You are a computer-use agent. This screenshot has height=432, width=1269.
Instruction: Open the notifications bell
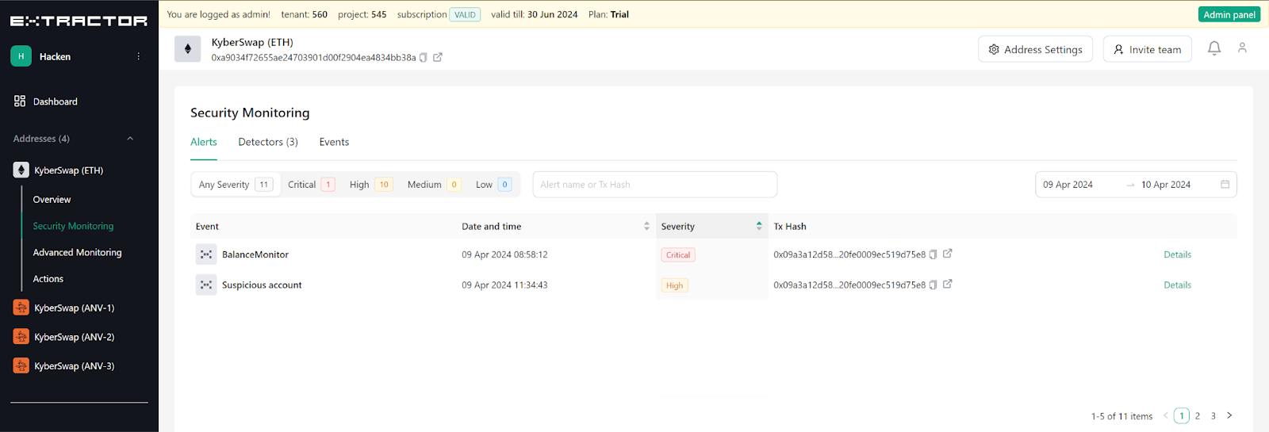(1214, 48)
